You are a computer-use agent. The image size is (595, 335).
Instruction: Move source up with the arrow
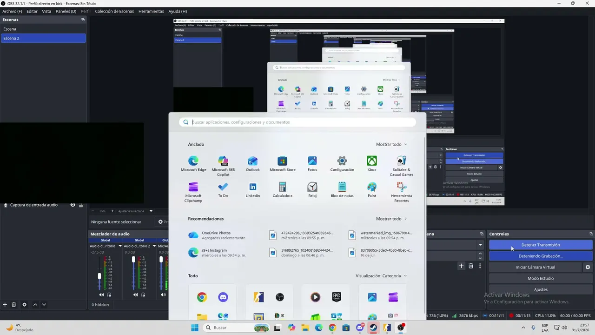pos(35,305)
